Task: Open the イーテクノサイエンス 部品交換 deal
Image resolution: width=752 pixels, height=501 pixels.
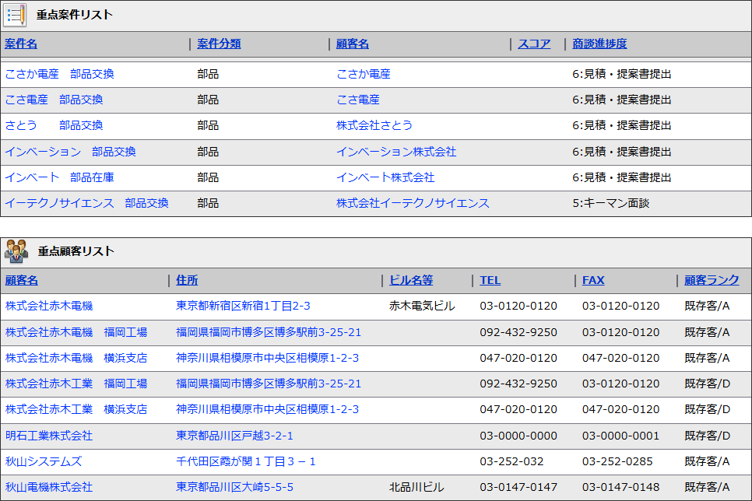Action: pyautogui.click(x=86, y=204)
